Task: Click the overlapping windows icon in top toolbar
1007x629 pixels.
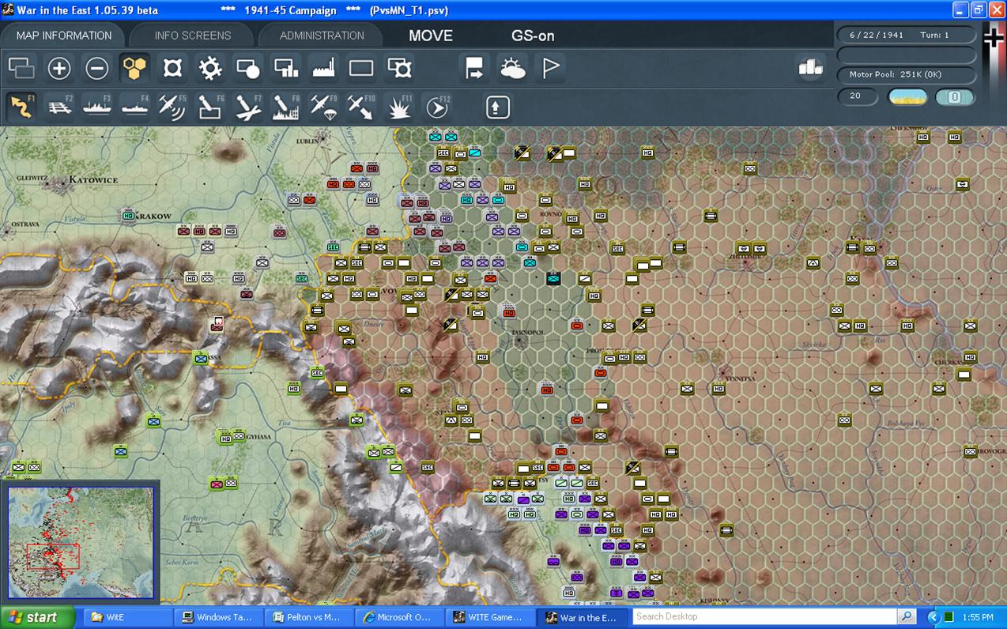Action: click(x=21, y=69)
